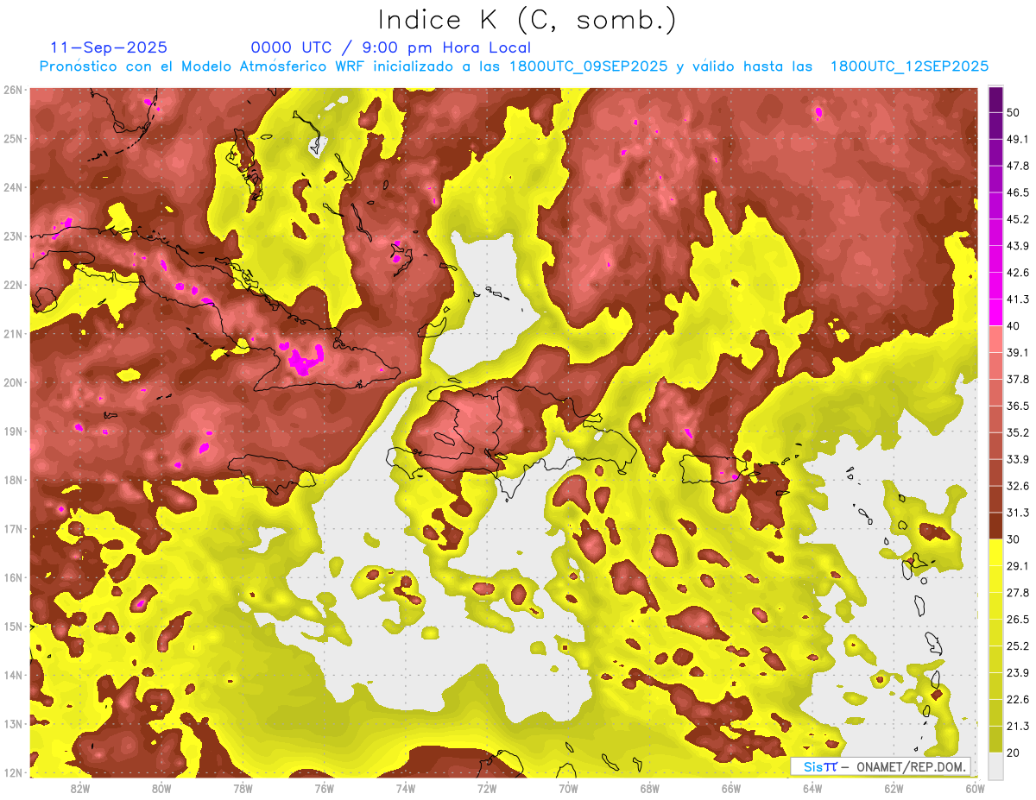
Task: Click the latitude label "12N"
Action: click(x=13, y=772)
